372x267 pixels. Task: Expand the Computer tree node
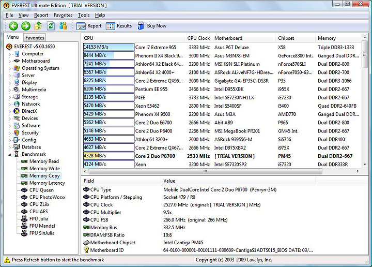tap(10, 54)
